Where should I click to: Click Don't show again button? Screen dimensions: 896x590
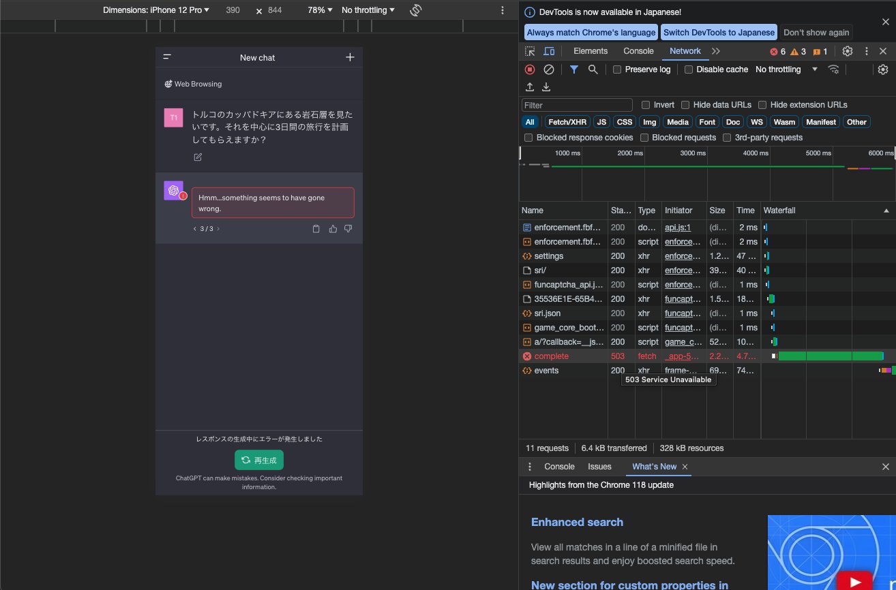coord(816,32)
